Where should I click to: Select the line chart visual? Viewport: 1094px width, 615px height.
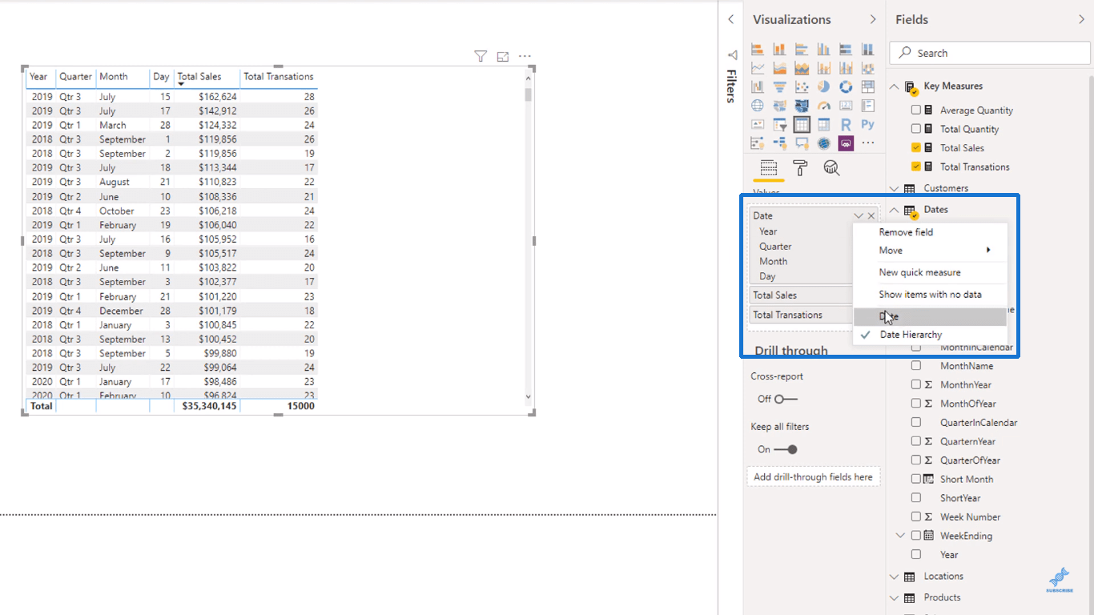758,68
